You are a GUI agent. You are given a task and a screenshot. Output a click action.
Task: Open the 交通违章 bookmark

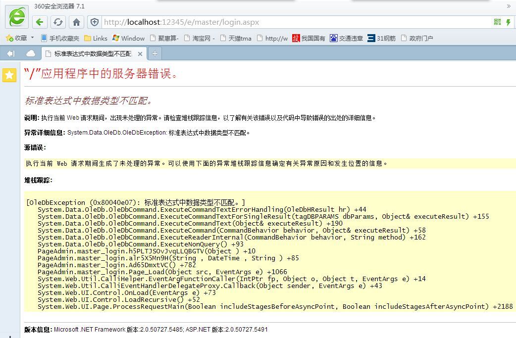347,38
